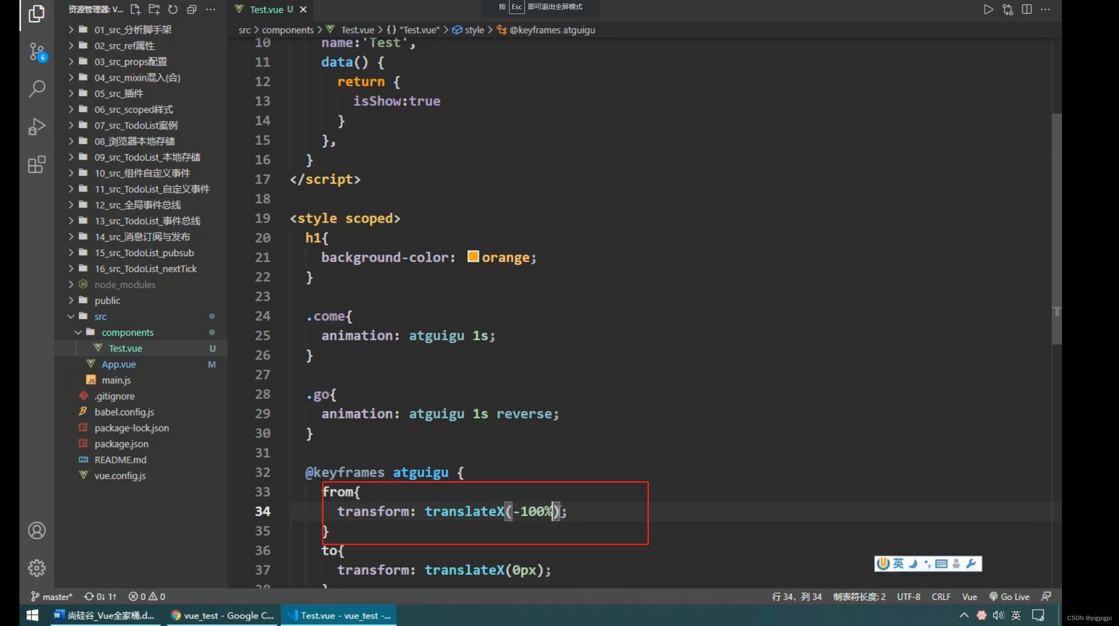Split the editor to the right
1119x626 pixels.
(1027, 9)
